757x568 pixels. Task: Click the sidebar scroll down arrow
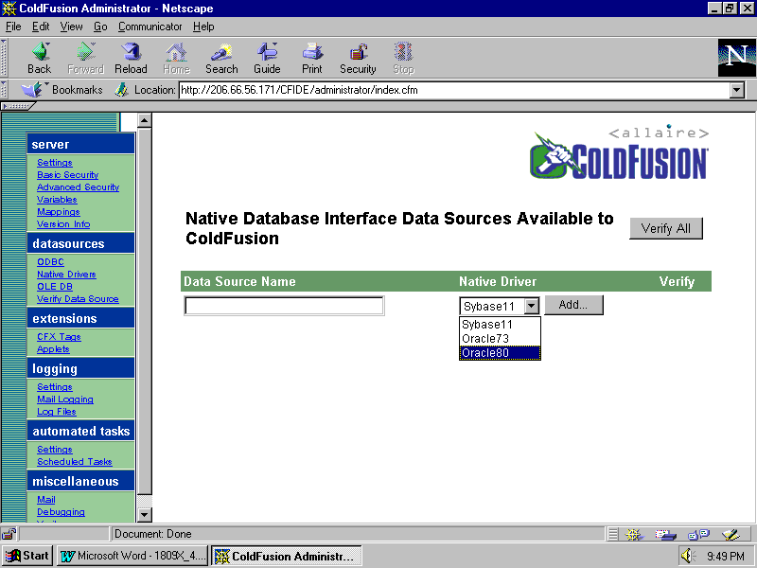point(145,515)
